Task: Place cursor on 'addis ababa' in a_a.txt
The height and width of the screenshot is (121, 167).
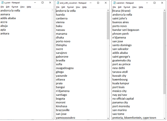Action: (x=8, y=18)
